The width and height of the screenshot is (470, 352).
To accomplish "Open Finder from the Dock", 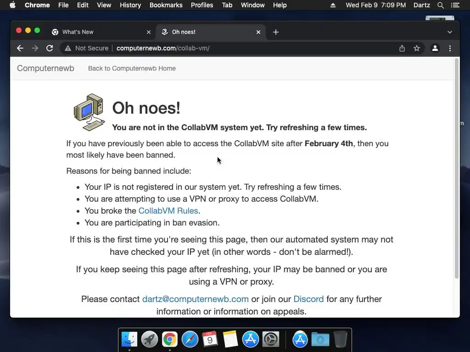I will (129, 340).
